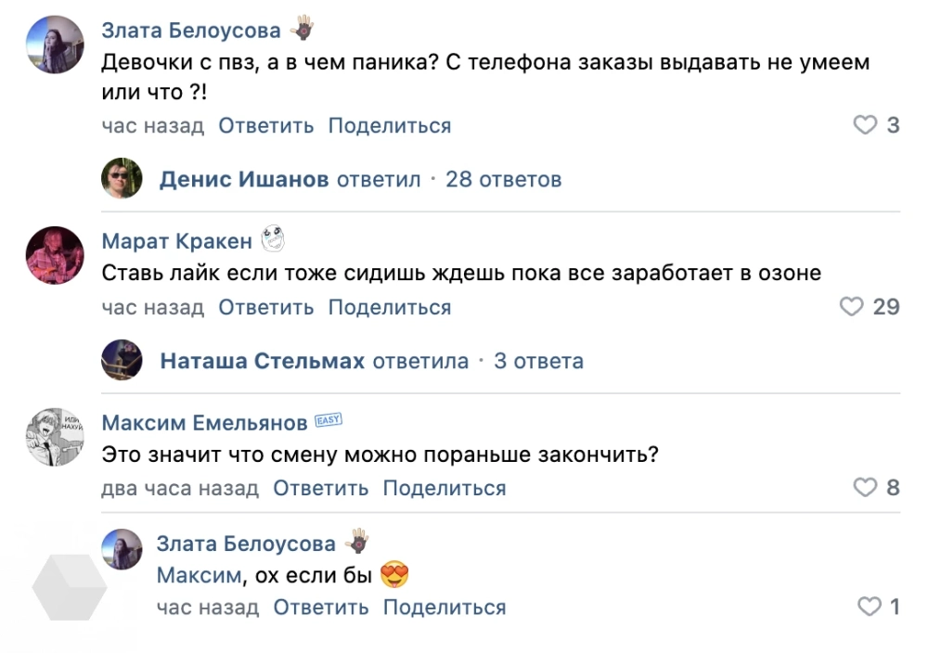Click the hand badge next to top Злата Белоусова
The height and width of the screenshot is (653, 928).
pyautogui.click(x=303, y=29)
